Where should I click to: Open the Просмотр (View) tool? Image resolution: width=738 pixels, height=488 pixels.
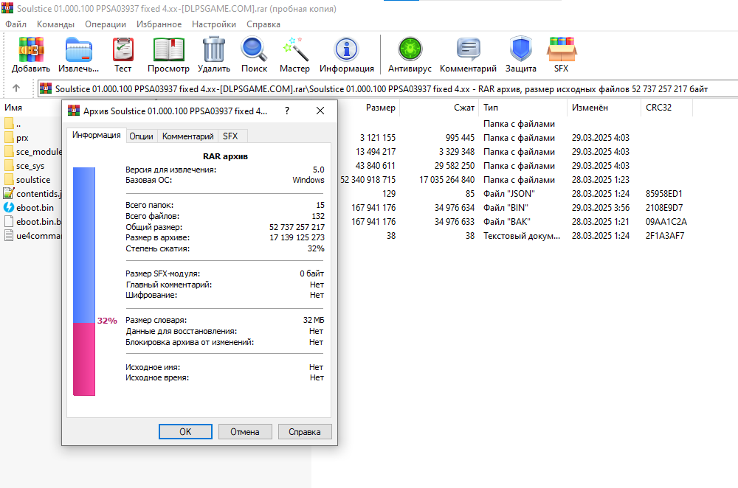pos(168,50)
